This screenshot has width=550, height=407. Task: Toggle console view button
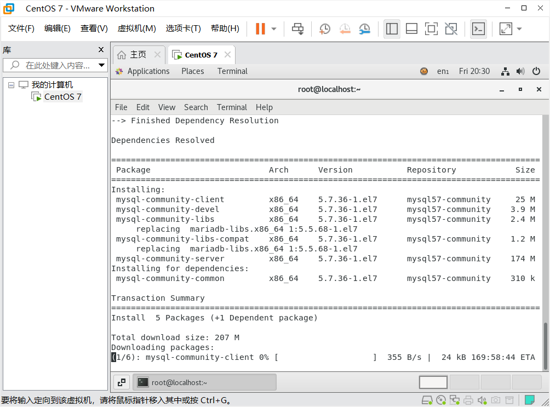(478, 29)
